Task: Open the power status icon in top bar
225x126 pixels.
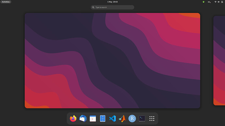Action: (x=222, y=2)
